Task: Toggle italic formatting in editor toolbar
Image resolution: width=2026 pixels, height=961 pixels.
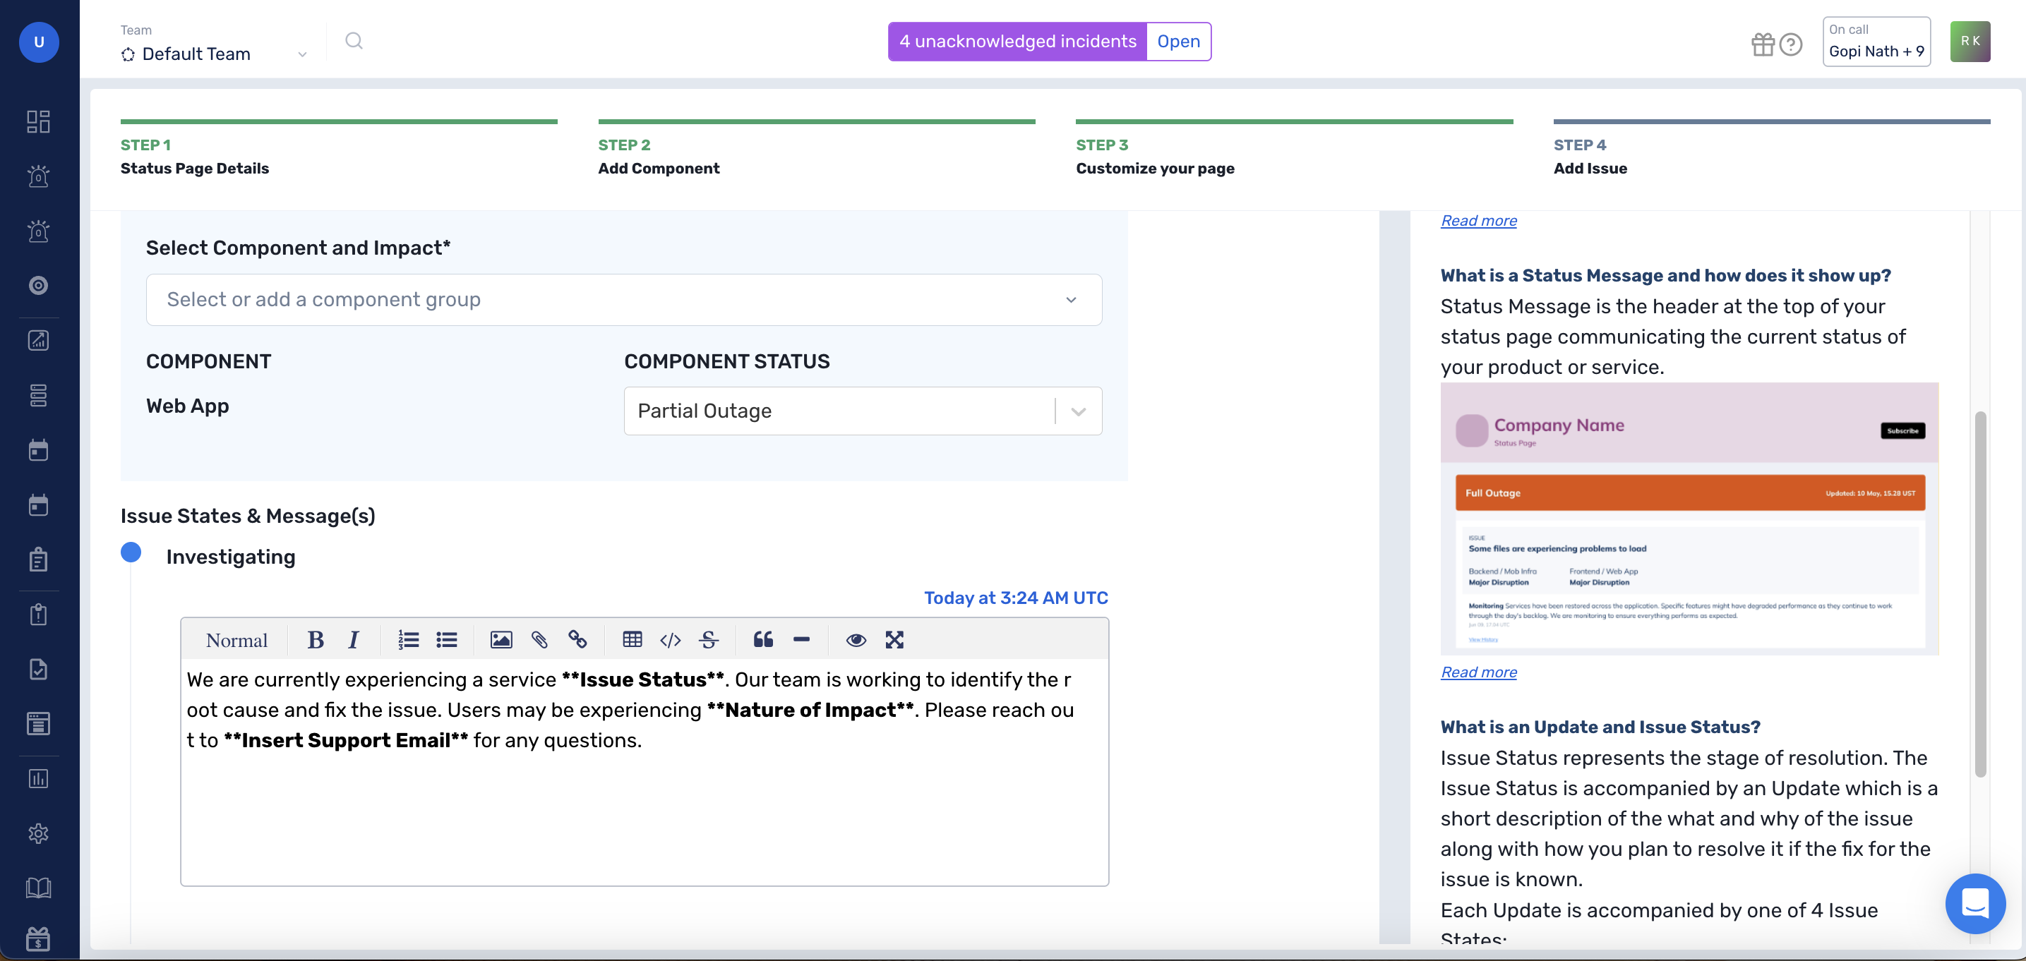Action: 353,640
